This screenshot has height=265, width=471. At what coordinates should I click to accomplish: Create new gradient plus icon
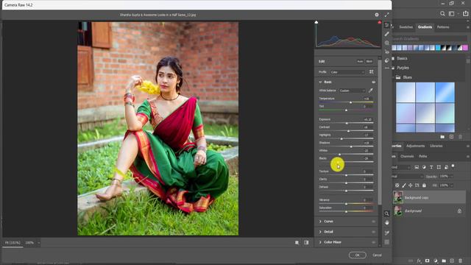click(451, 137)
